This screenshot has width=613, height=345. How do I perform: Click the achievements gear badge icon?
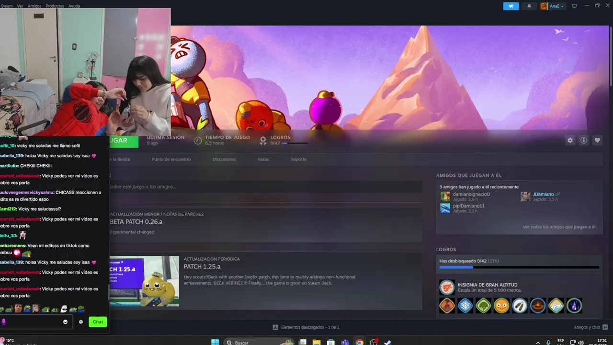pyautogui.click(x=263, y=140)
